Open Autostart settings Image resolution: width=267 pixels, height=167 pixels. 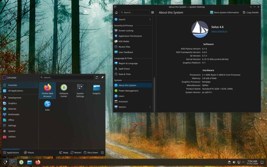coord(133,102)
